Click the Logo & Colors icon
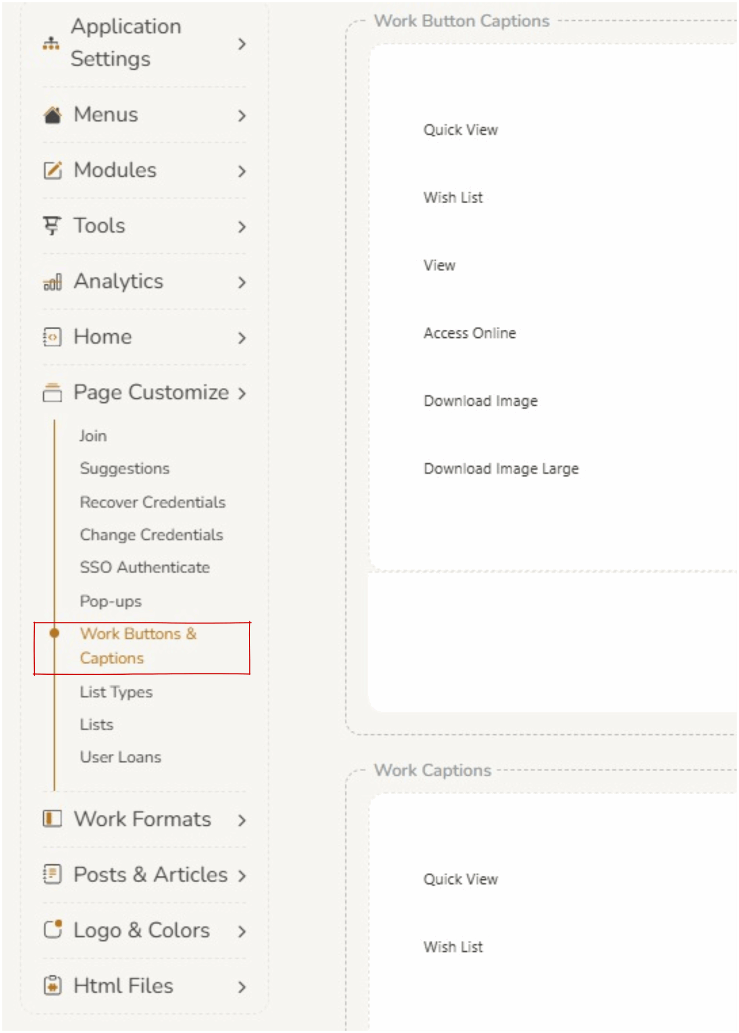This screenshot has height=1033, width=739. point(53,930)
